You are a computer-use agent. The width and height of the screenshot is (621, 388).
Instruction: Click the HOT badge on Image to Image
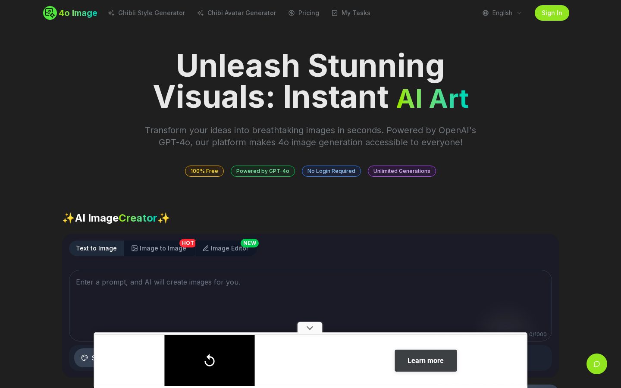[x=188, y=243]
